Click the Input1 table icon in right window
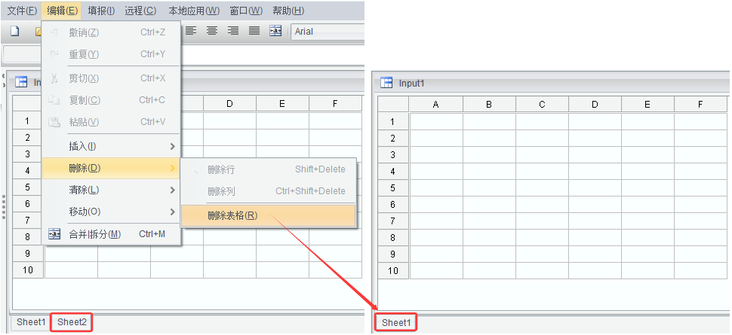 387,84
